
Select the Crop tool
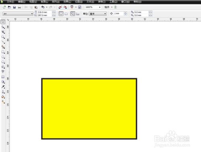[x=3, y=32]
